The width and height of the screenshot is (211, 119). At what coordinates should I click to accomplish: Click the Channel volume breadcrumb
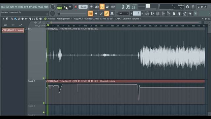coord(131,19)
